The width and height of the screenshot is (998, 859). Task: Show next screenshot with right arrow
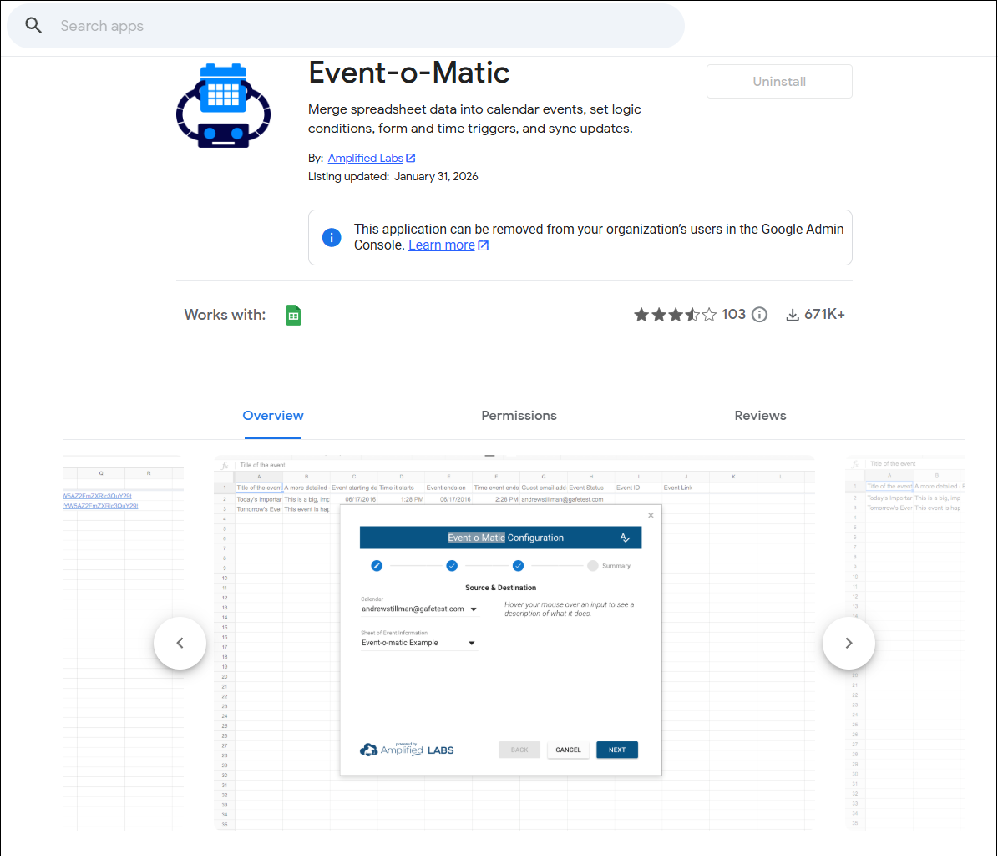849,644
